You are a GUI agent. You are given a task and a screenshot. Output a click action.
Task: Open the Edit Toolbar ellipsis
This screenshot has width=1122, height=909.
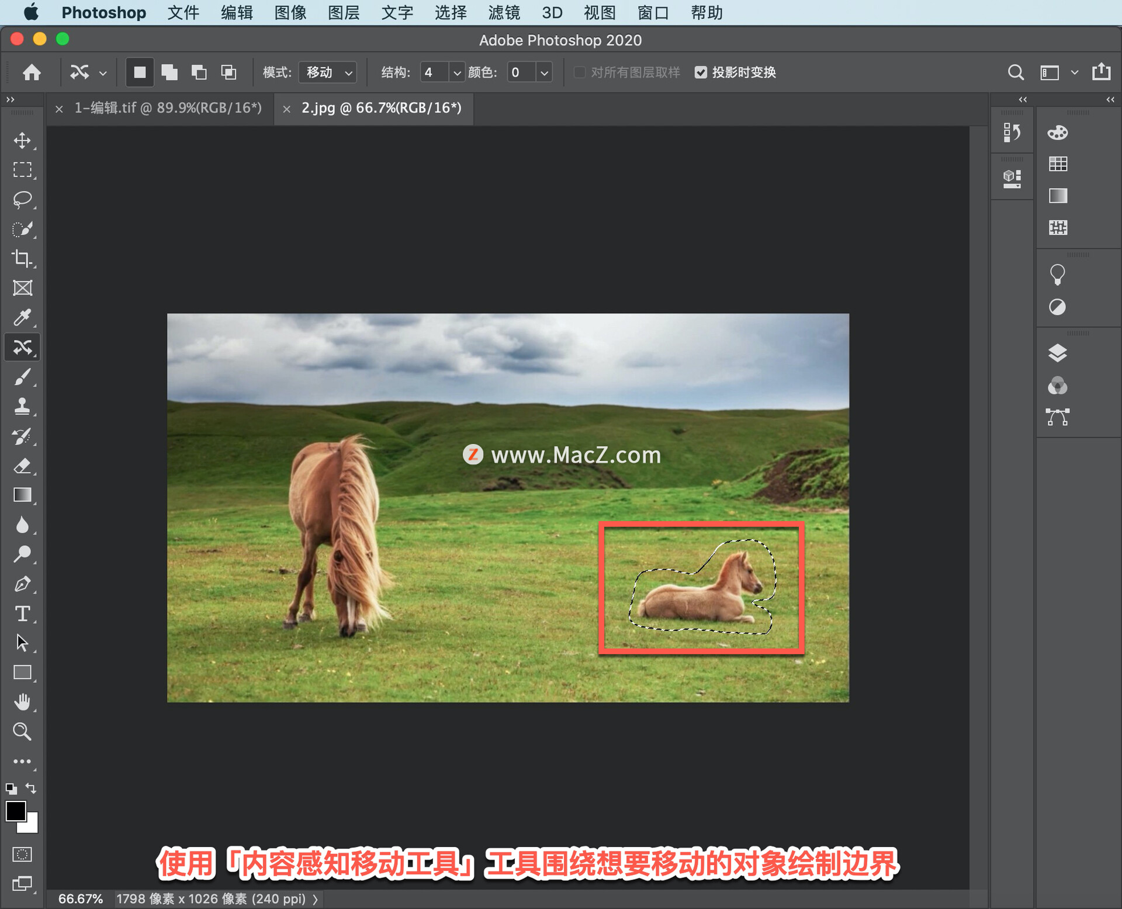(23, 761)
